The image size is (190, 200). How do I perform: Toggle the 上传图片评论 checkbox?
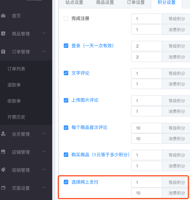coord(66,100)
